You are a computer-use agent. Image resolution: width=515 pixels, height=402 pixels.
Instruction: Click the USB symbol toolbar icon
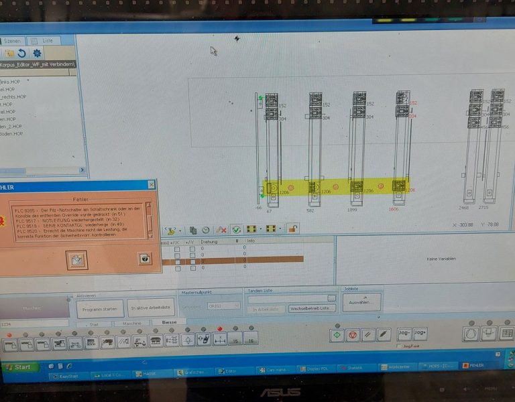pyautogui.click(x=139, y=342)
